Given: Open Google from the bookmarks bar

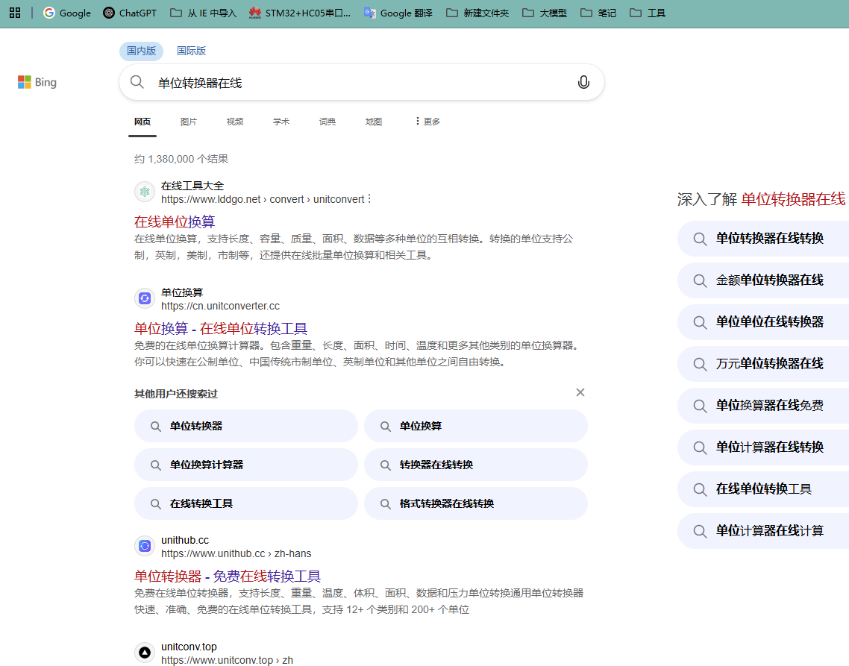Looking at the screenshot, I should (x=66, y=12).
